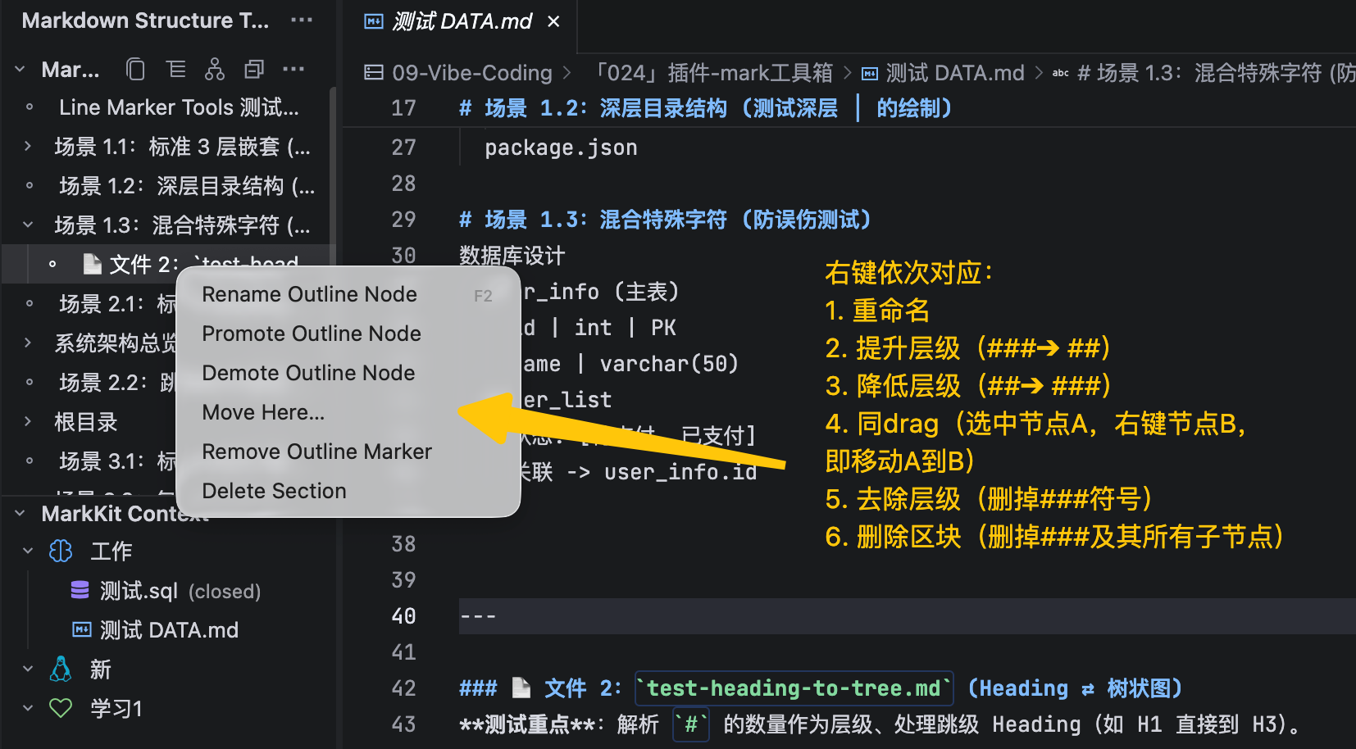Click the file icon beside 文件 2 in outline

point(92,264)
